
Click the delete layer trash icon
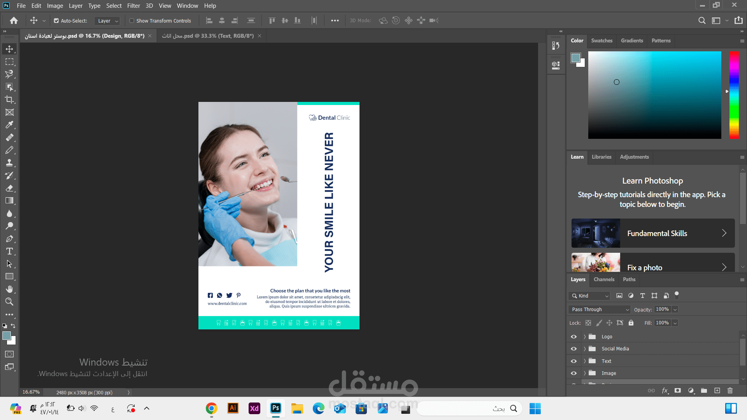[730, 390]
